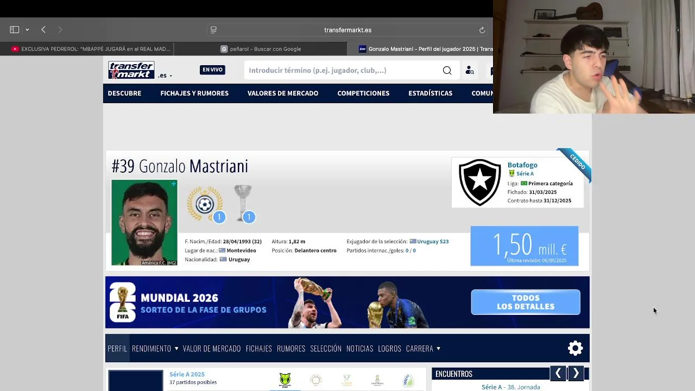
Task: Open the advanced person search icon
Action: [470, 70]
